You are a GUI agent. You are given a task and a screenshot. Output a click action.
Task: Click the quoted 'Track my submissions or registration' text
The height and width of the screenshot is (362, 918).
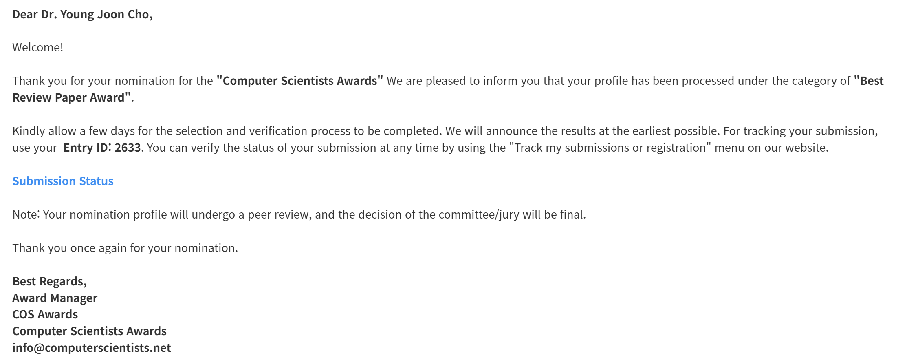pyautogui.click(x=610, y=148)
